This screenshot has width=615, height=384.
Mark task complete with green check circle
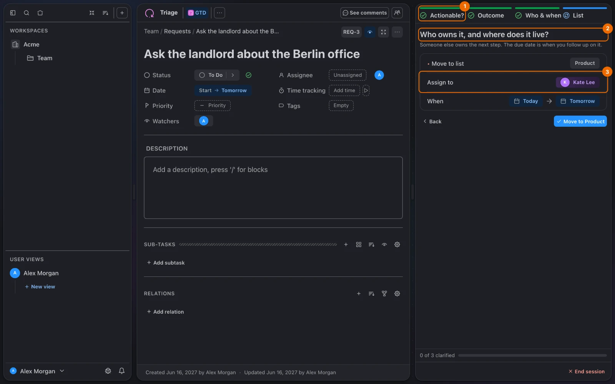(249, 75)
